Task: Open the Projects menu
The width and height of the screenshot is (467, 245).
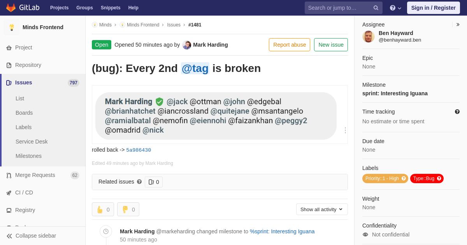Action: coord(60,8)
